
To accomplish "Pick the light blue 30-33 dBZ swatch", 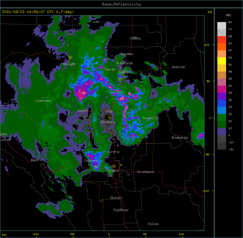I will 222,111.
